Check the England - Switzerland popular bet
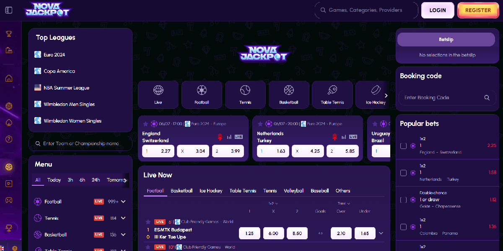503x251 pixels. pyautogui.click(x=403, y=146)
